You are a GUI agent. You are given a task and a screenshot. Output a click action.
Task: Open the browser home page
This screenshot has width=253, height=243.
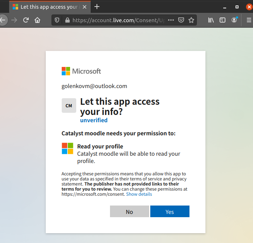pyautogui.click(x=37, y=20)
